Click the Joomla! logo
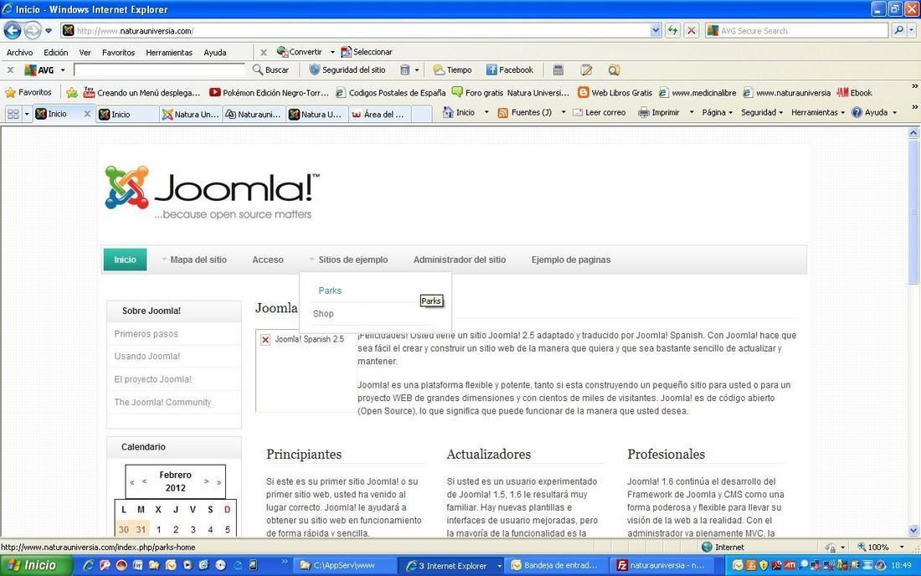The height and width of the screenshot is (576, 921). (213, 192)
